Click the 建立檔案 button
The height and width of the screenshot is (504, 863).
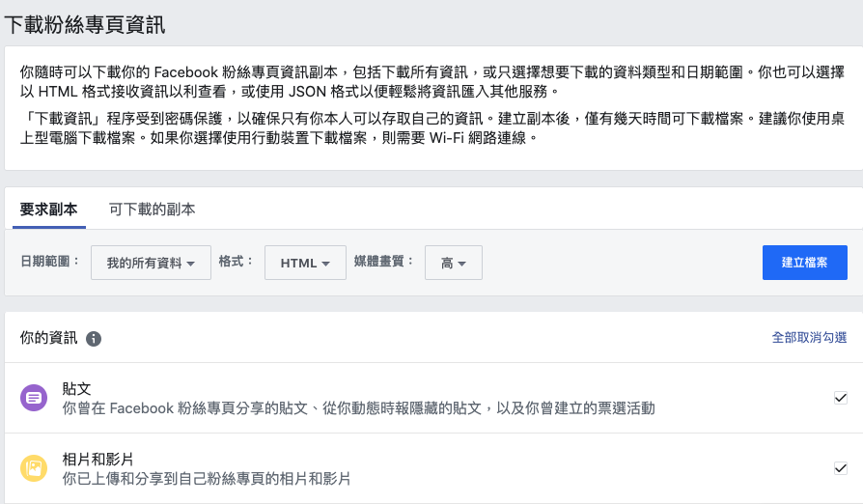point(805,263)
